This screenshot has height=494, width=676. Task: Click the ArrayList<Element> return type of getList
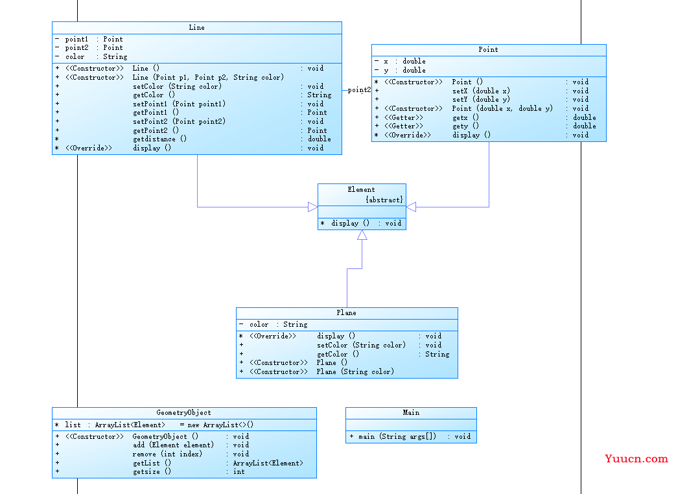pyautogui.click(x=268, y=464)
